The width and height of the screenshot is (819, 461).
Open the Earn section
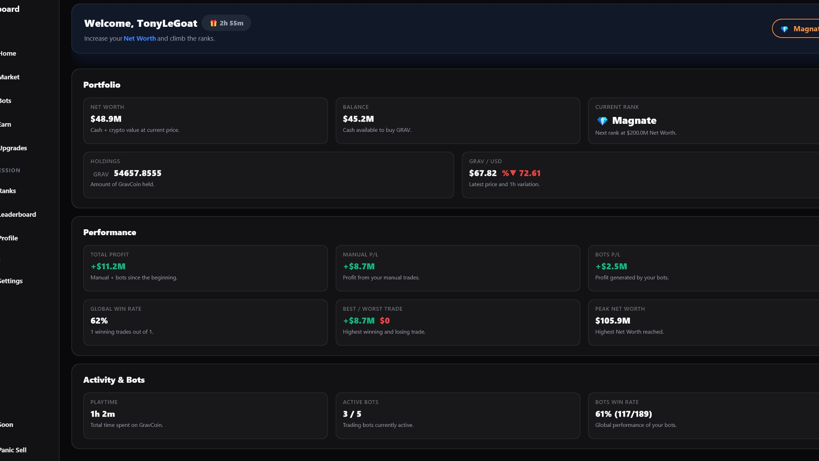[x=6, y=125]
